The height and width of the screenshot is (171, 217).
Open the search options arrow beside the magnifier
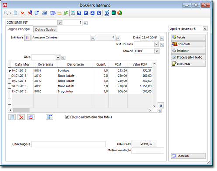click(x=10, y=13)
